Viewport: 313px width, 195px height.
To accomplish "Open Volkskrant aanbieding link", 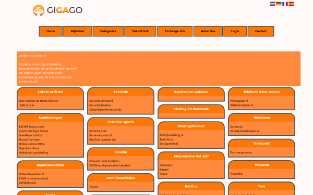I will click(x=33, y=153).
